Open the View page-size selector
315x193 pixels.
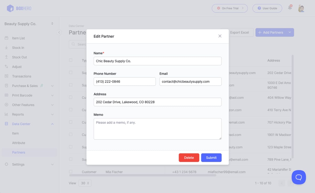[85, 183]
